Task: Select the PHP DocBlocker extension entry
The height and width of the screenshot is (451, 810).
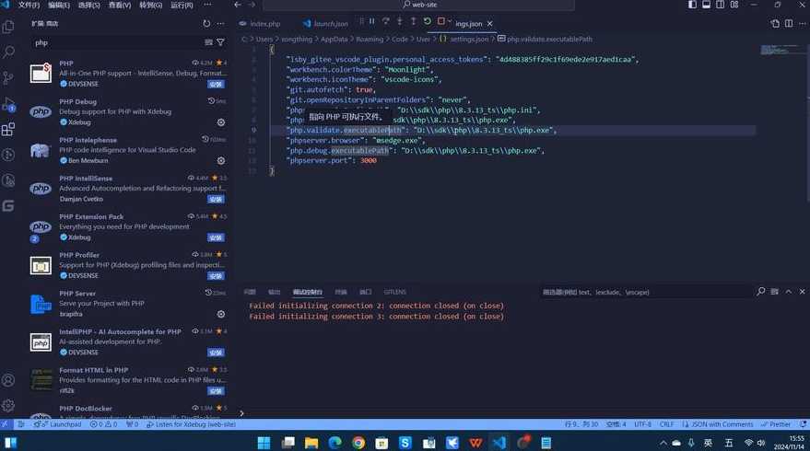Action: 127,412
